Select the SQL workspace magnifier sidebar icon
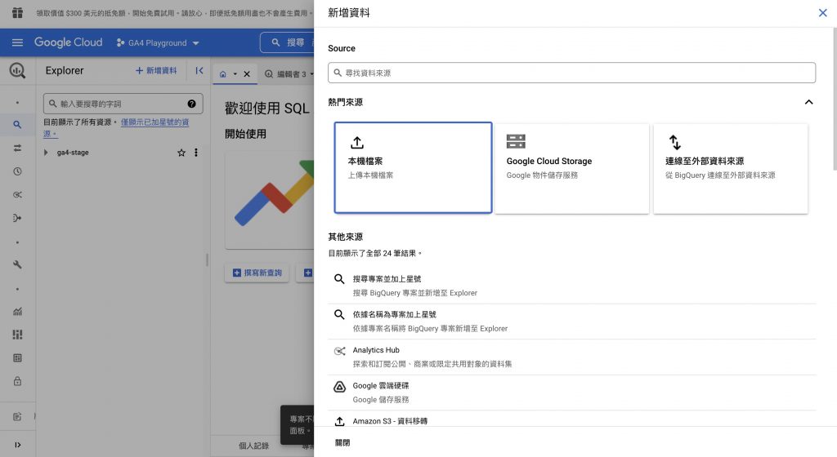Screen dimensions: 837x457 [17, 125]
